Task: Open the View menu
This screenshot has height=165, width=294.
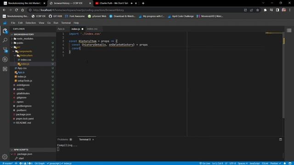Action: (x=41, y=23)
